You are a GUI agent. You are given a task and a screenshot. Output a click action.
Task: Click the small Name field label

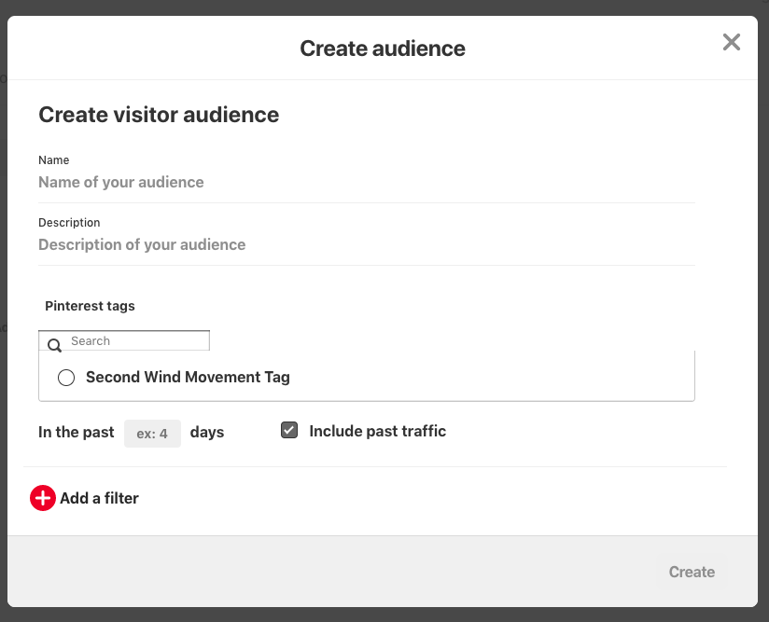coord(54,160)
